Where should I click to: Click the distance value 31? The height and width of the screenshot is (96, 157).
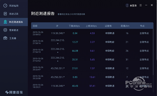tap(127, 60)
